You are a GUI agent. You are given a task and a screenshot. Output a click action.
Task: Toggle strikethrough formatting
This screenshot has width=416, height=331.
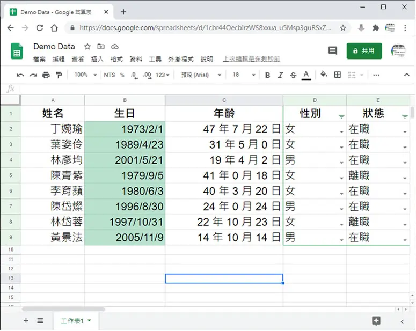(x=293, y=75)
